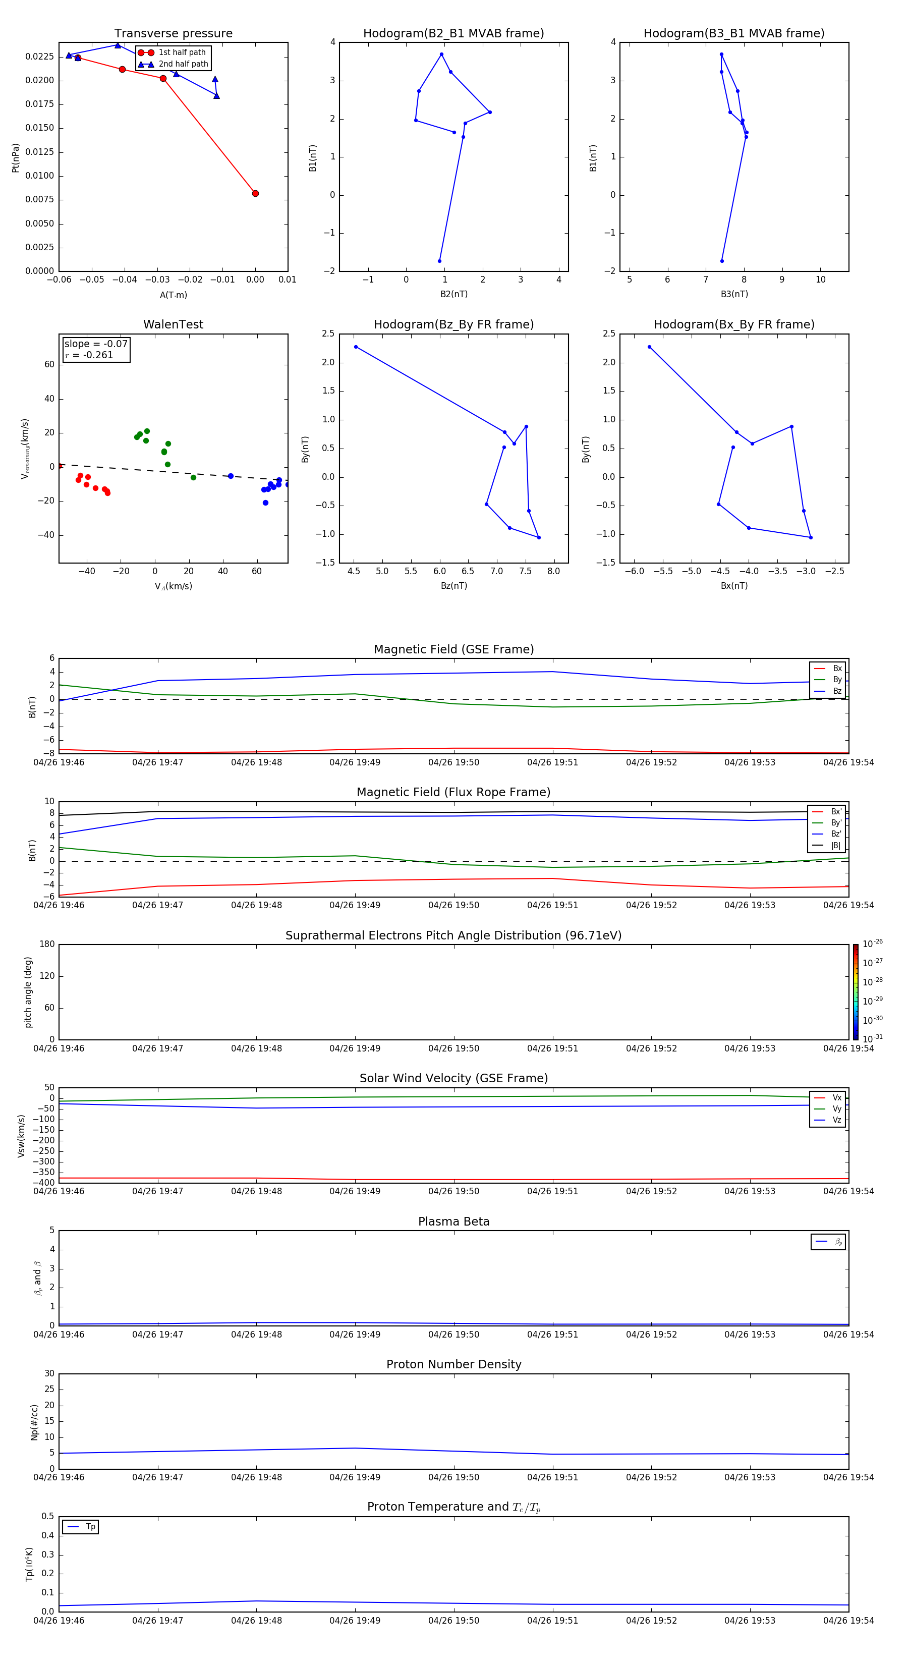Click the "βp and β" y-axis label
The image size is (908, 1665).
pos(38,1278)
